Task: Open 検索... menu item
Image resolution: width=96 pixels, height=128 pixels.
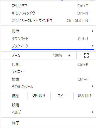Action: pyautogui.click(x=48, y=79)
